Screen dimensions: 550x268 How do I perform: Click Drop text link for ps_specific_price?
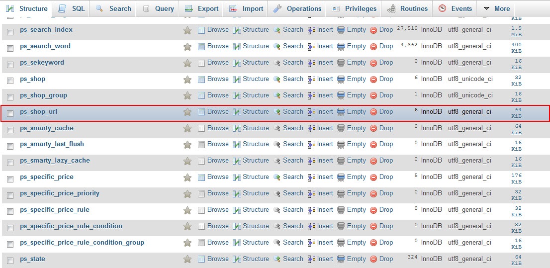click(386, 177)
